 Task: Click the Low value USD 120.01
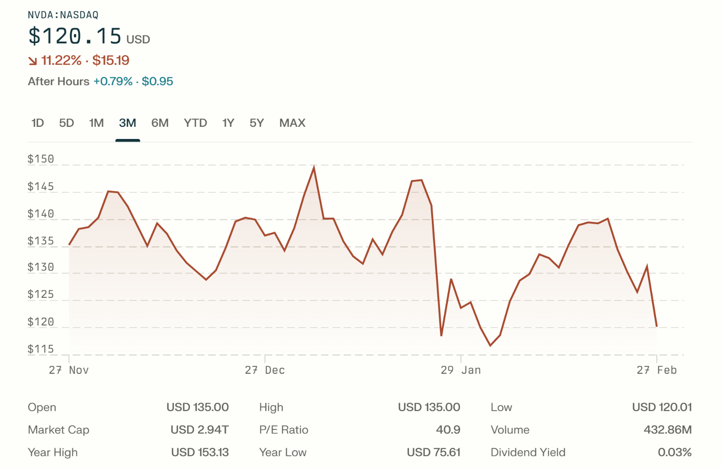662,407
